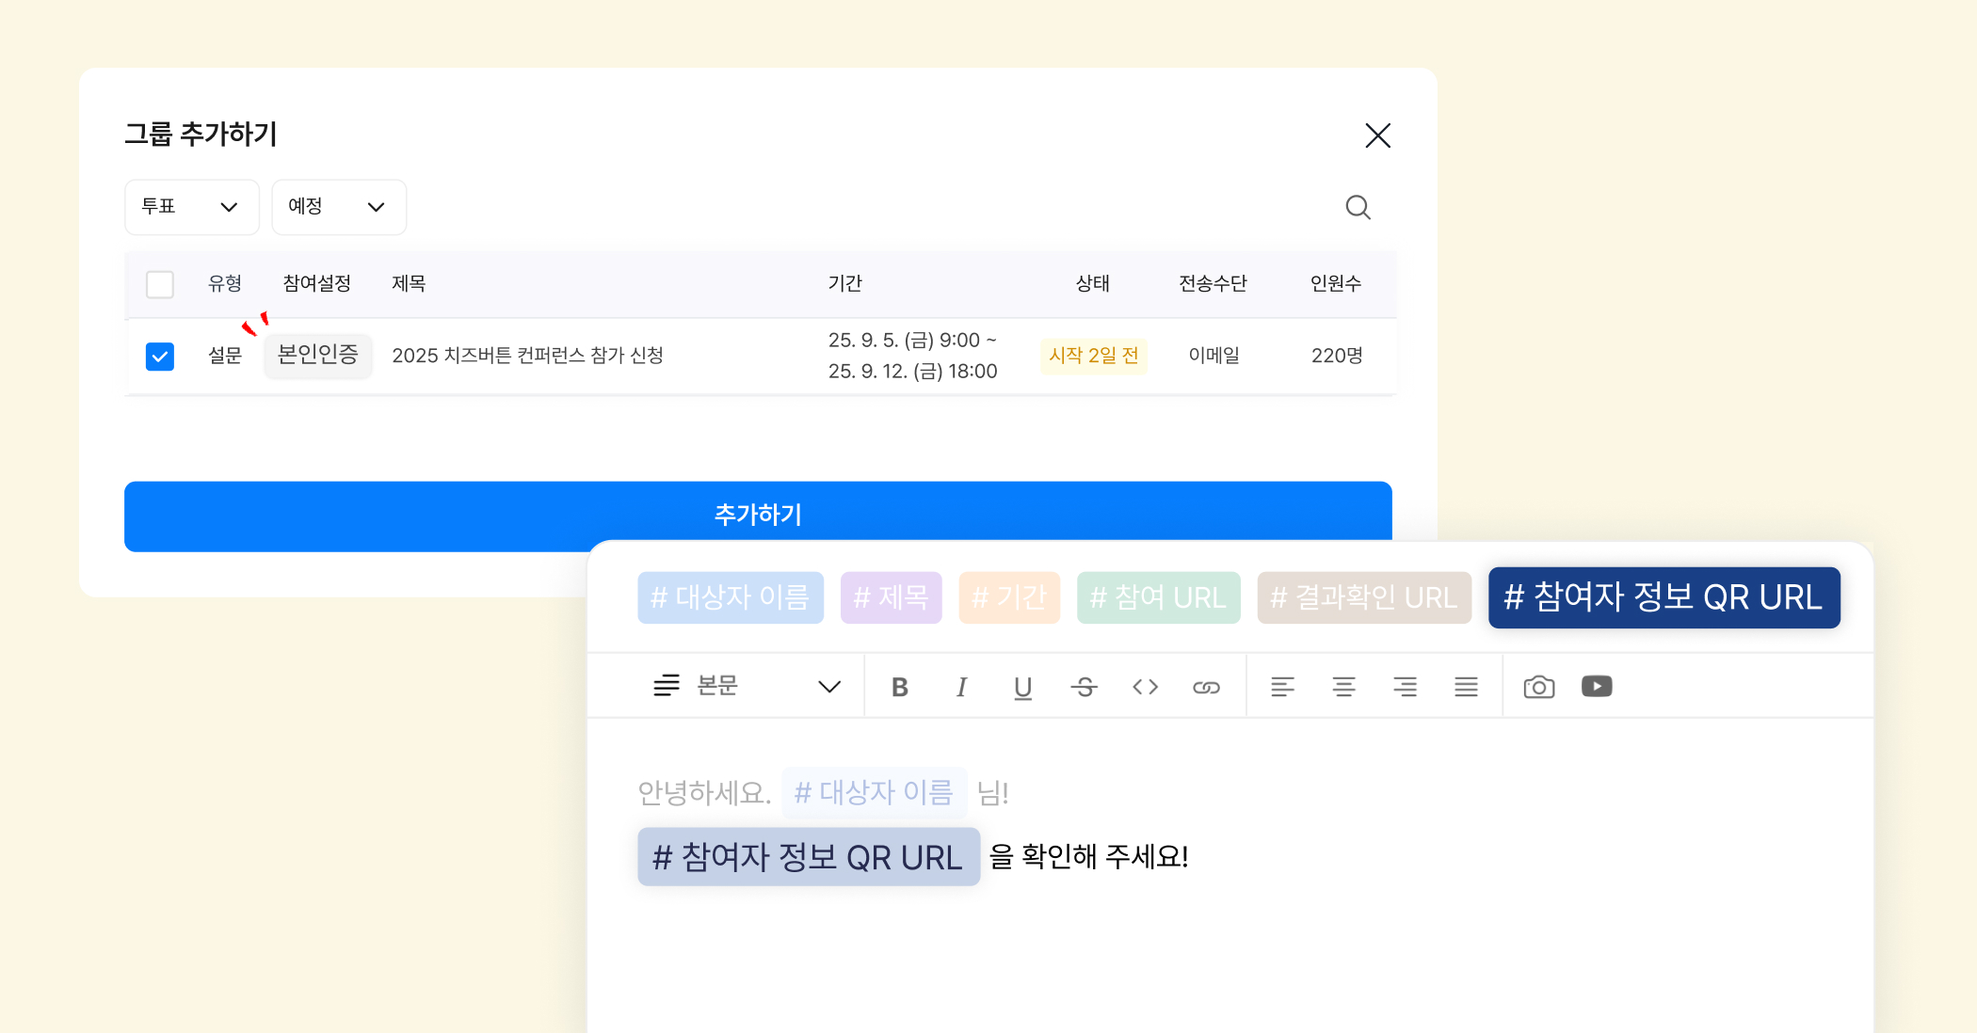Open the 투표 type dropdown
1977x1033 pixels.
point(191,207)
